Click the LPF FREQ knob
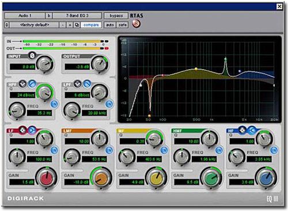Viewport: 288px width, 211px height. point(72,111)
